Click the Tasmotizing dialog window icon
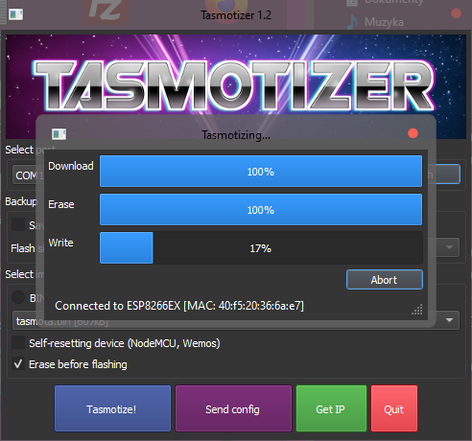This screenshot has height=441, width=472. pos(59,134)
